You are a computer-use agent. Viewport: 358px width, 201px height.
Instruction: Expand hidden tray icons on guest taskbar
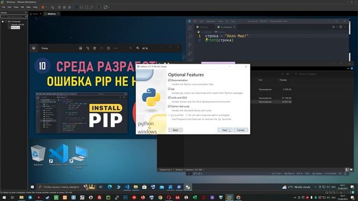pyautogui.click(x=315, y=187)
